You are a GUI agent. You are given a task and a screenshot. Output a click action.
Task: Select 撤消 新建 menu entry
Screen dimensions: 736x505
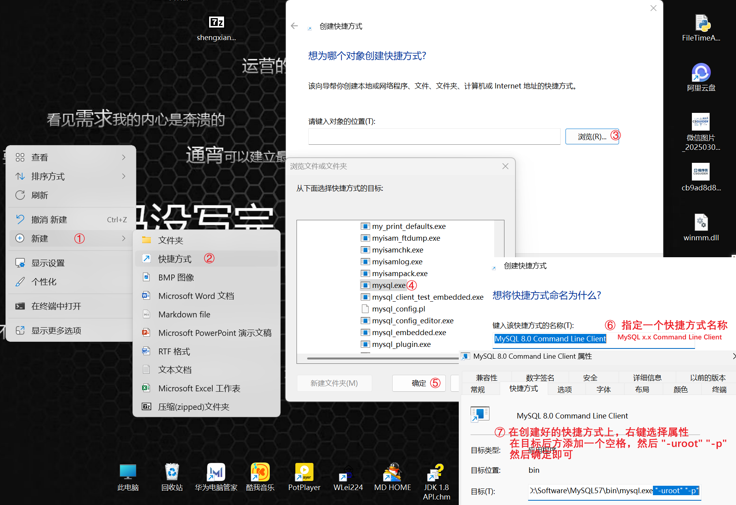[x=71, y=219]
